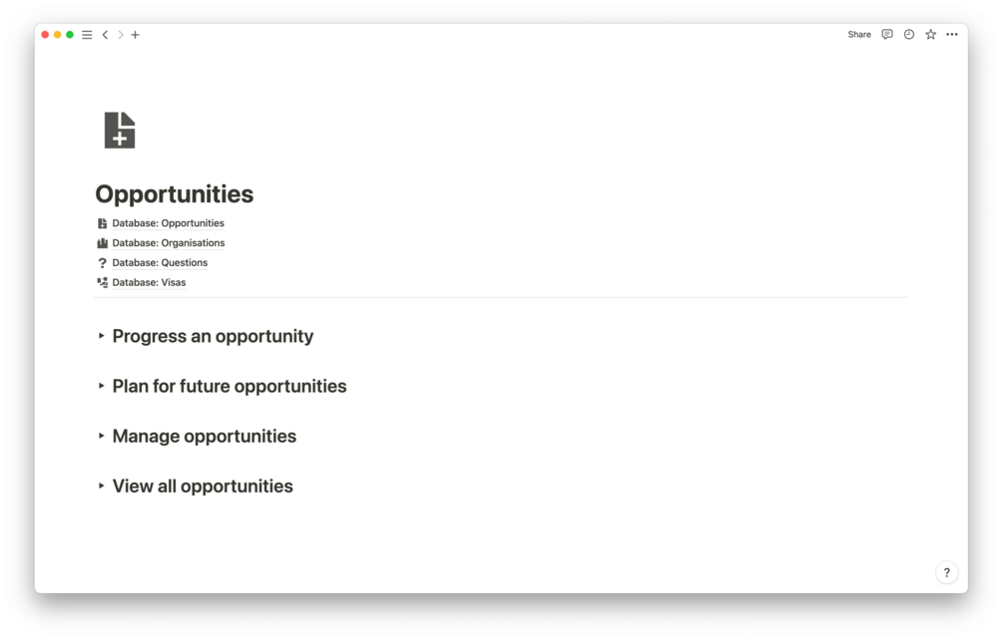Click the Opportunities page title
The image size is (1003, 639).
175,193
